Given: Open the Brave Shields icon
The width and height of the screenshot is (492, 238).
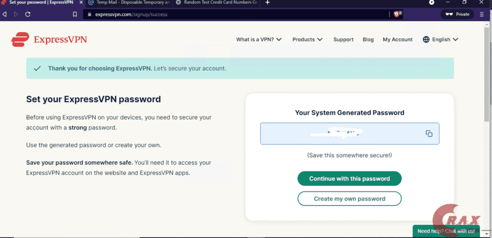Looking at the screenshot, I should click(x=397, y=14).
